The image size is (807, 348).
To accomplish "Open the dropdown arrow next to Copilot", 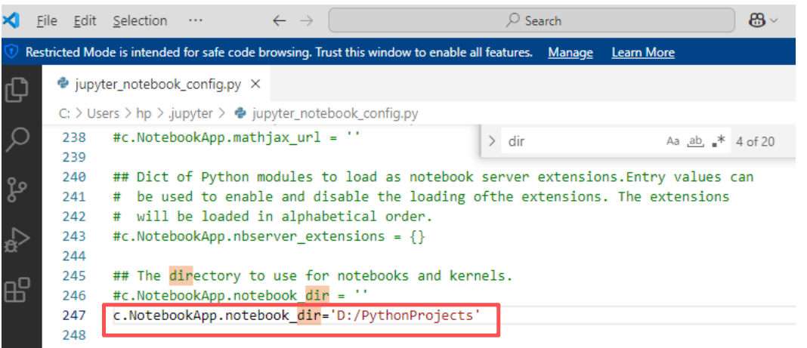I will tap(774, 21).
